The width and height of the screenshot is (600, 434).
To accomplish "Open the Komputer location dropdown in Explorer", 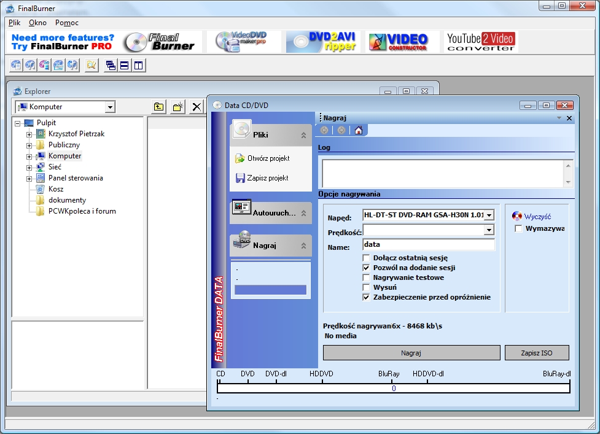I will (110, 107).
